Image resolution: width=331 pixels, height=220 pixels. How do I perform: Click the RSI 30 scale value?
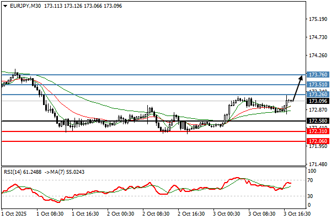(x=311, y=196)
